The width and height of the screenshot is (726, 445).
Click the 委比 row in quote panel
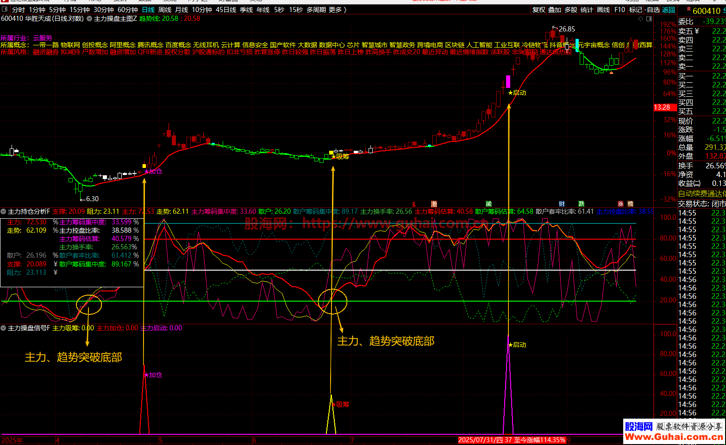(x=702, y=22)
